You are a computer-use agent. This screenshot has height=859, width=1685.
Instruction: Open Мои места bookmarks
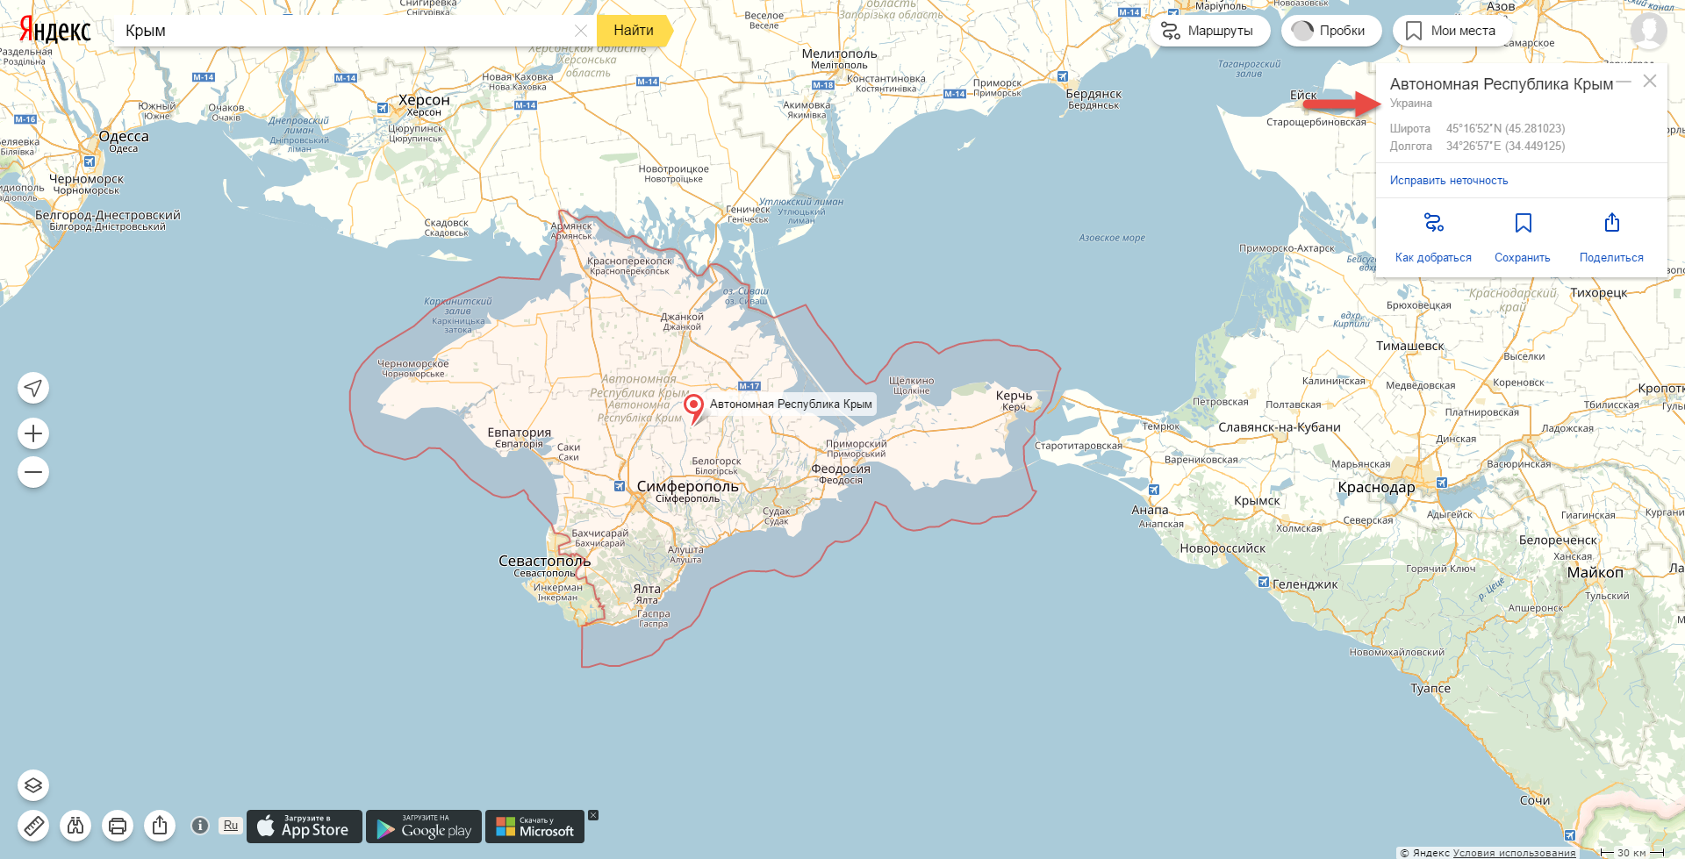click(x=1452, y=31)
